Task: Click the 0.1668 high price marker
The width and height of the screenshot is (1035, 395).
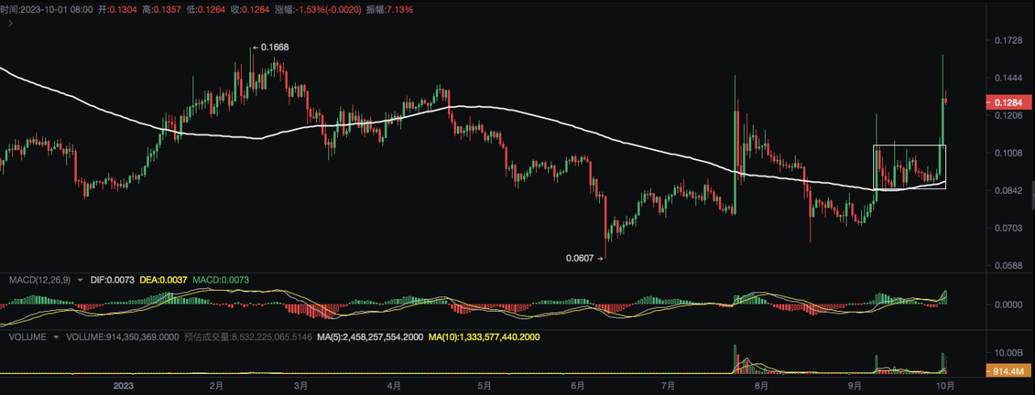Action: click(x=274, y=48)
